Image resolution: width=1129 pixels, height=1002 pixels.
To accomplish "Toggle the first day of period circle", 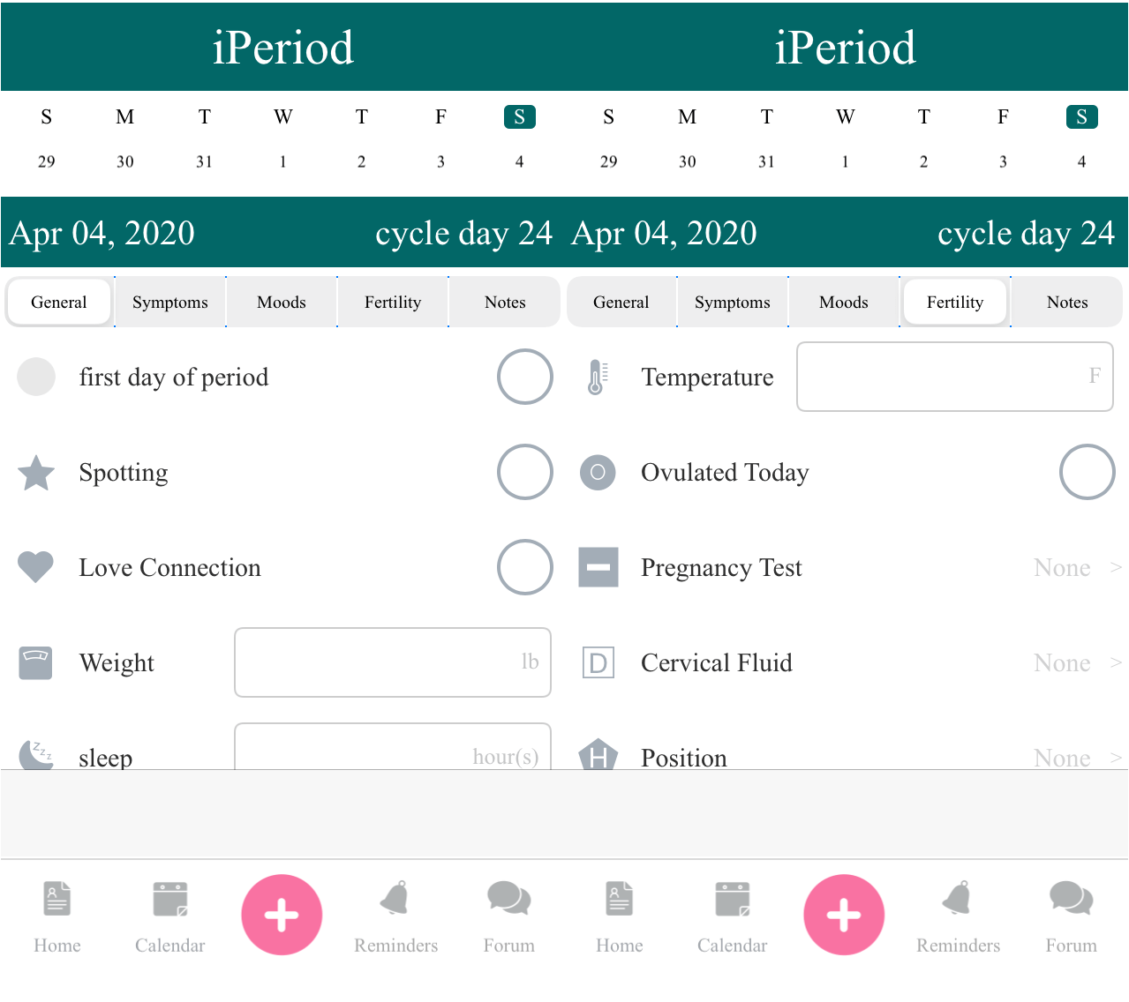I will [x=525, y=377].
